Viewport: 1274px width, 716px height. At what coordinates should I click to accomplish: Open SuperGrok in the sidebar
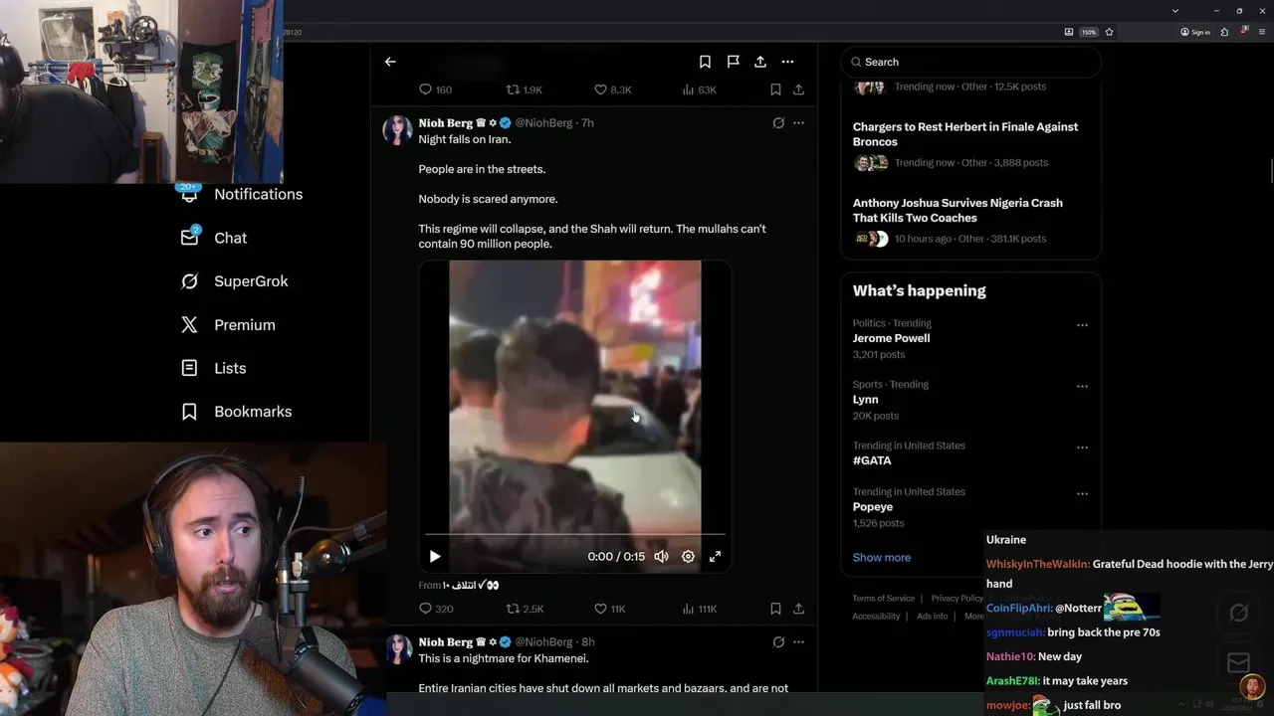click(234, 281)
